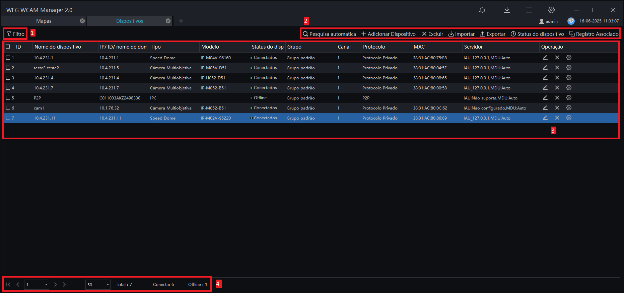Open configuration gear for teste2_teste2
Screen dimensions: 624x293
569,68
